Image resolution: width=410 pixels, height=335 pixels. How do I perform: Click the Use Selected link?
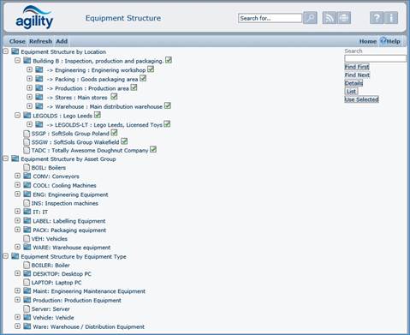pos(362,99)
